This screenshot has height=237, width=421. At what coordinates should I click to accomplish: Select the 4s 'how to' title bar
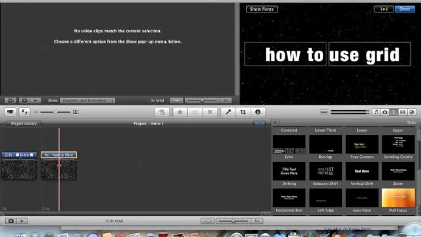59,155
